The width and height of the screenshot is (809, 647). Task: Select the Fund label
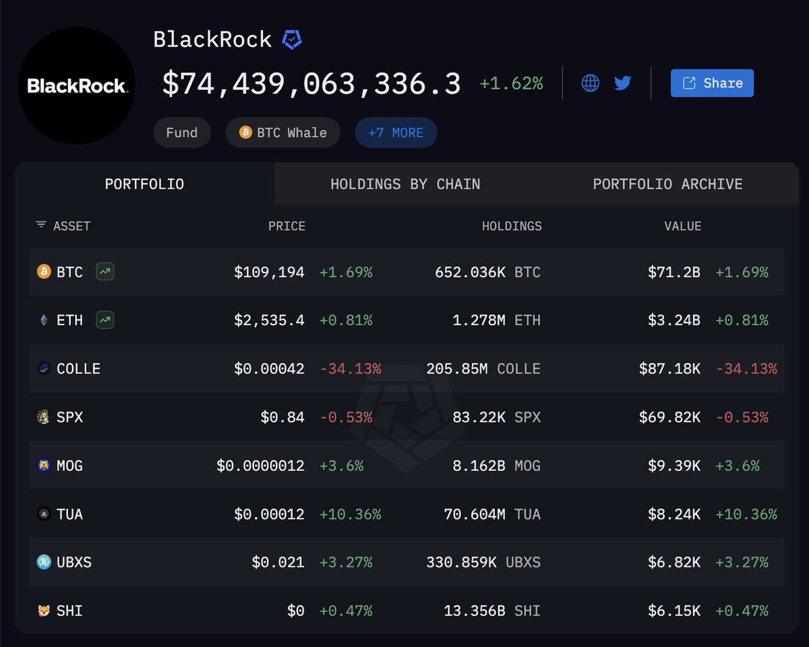[x=182, y=132]
